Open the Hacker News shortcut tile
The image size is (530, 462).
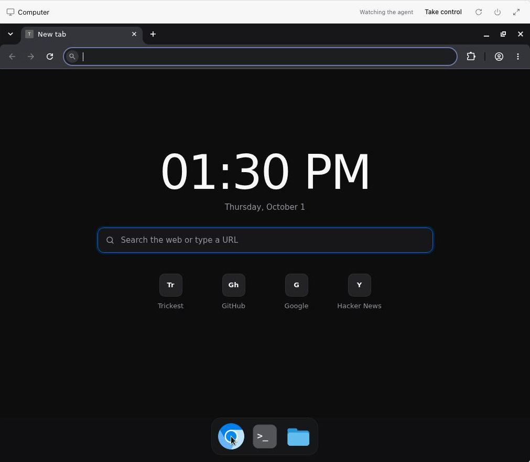[359, 285]
